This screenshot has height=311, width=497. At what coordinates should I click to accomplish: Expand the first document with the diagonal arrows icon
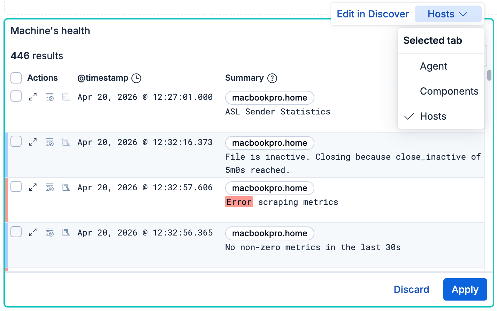point(32,96)
